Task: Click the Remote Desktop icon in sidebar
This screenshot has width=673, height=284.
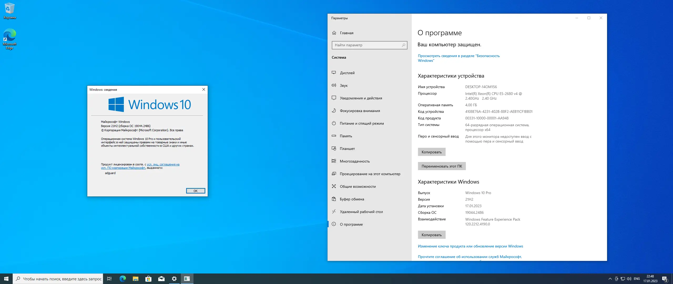Action: (x=334, y=211)
